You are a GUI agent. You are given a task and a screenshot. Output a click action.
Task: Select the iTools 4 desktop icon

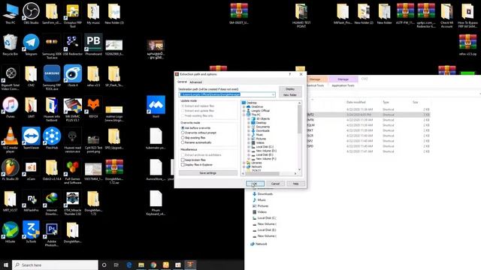point(73,75)
